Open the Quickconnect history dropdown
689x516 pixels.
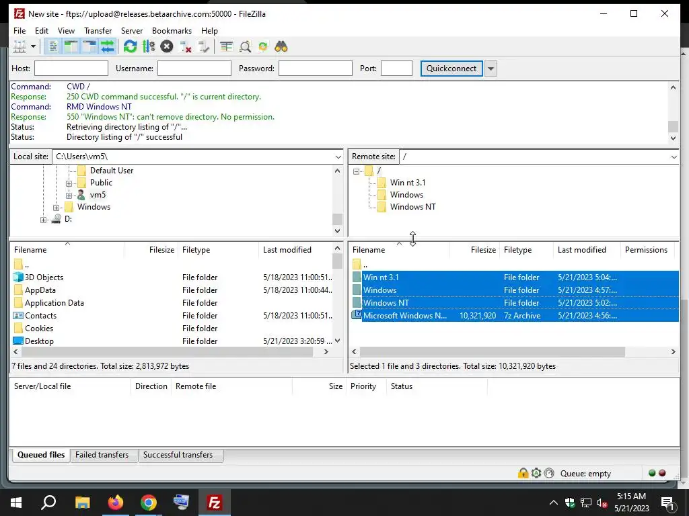click(x=491, y=69)
